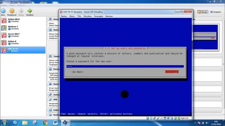Open Bantuan menu in VM window
This screenshot has width=225, height=126.
click(x=109, y=16)
